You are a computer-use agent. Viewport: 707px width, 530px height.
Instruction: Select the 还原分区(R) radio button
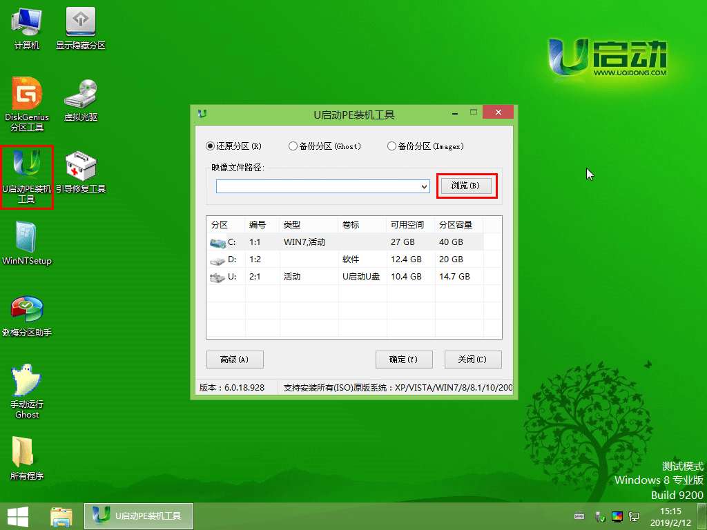coord(210,146)
